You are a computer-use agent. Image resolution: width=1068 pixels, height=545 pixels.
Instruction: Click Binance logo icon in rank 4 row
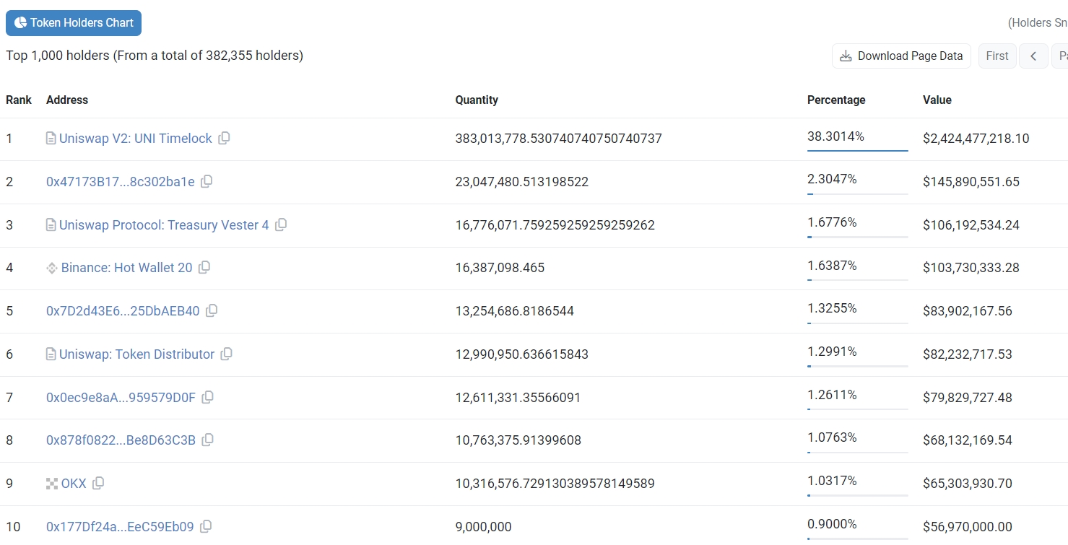[52, 268]
